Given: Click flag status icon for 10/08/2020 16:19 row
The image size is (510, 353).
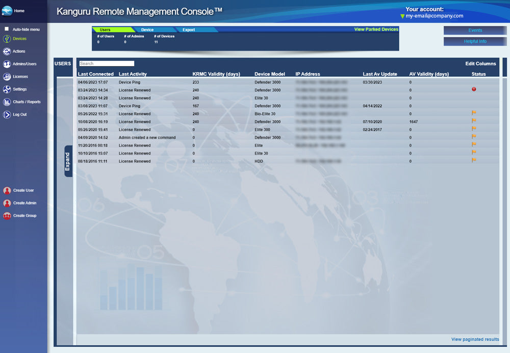Looking at the screenshot, I should 474,121.
